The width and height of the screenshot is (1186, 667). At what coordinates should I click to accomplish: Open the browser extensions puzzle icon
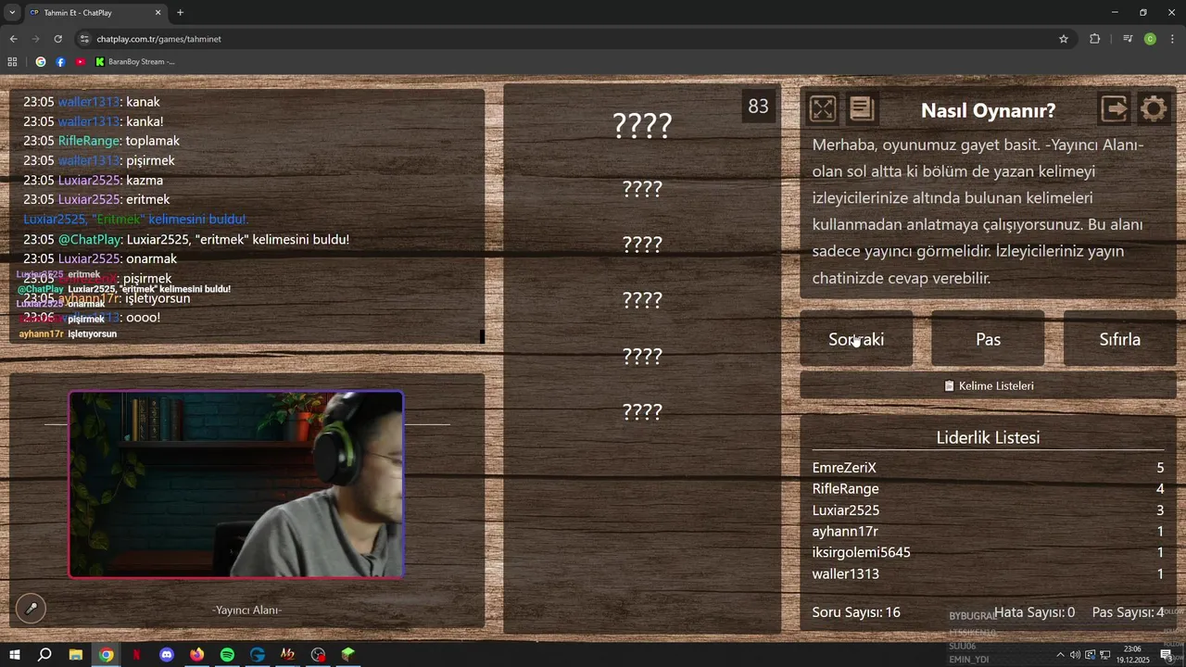[x=1095, y=39]
